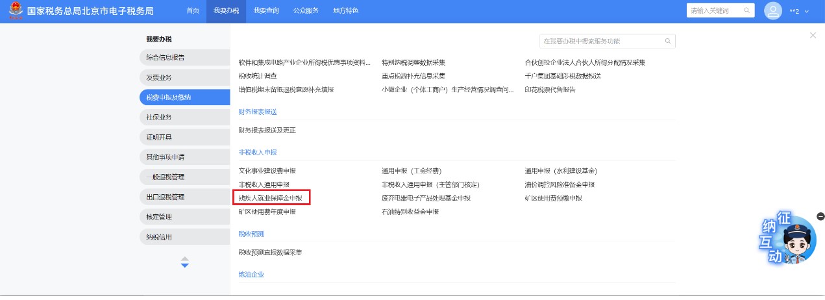The image size is (825, 300).
Task: Switch to the 我要查询 top tab
Action: pos(266,11)
